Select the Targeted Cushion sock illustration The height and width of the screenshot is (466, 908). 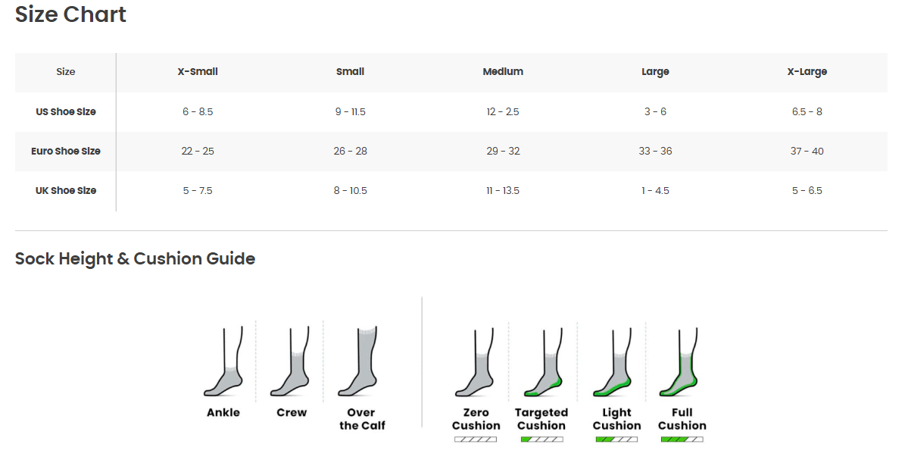coord(541,362)
